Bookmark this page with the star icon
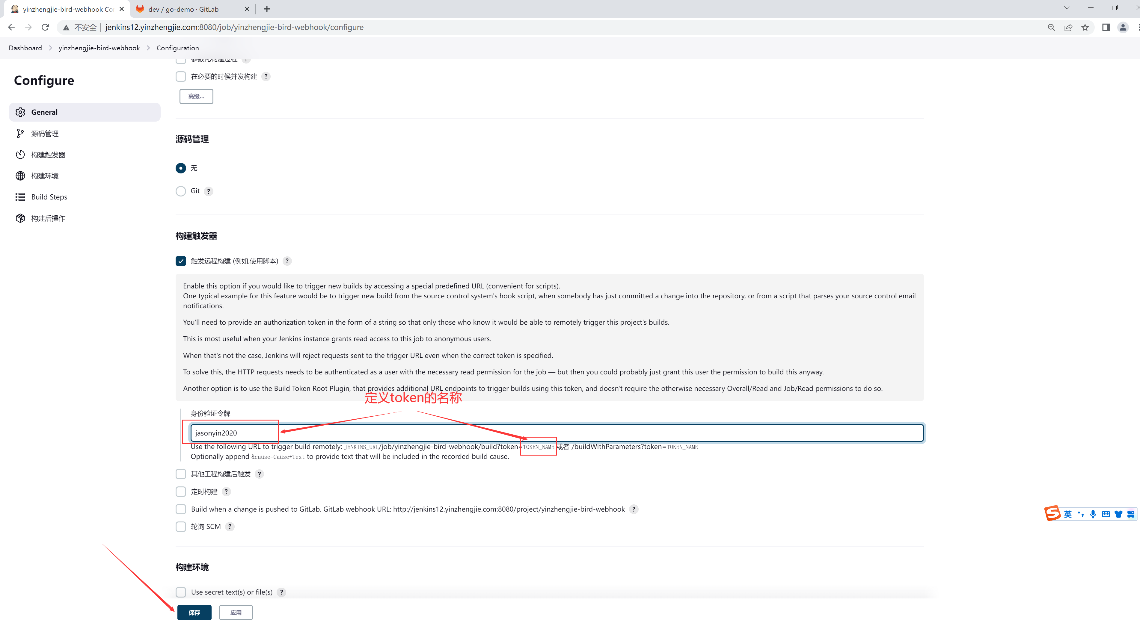 click(x=1085, y=28)
